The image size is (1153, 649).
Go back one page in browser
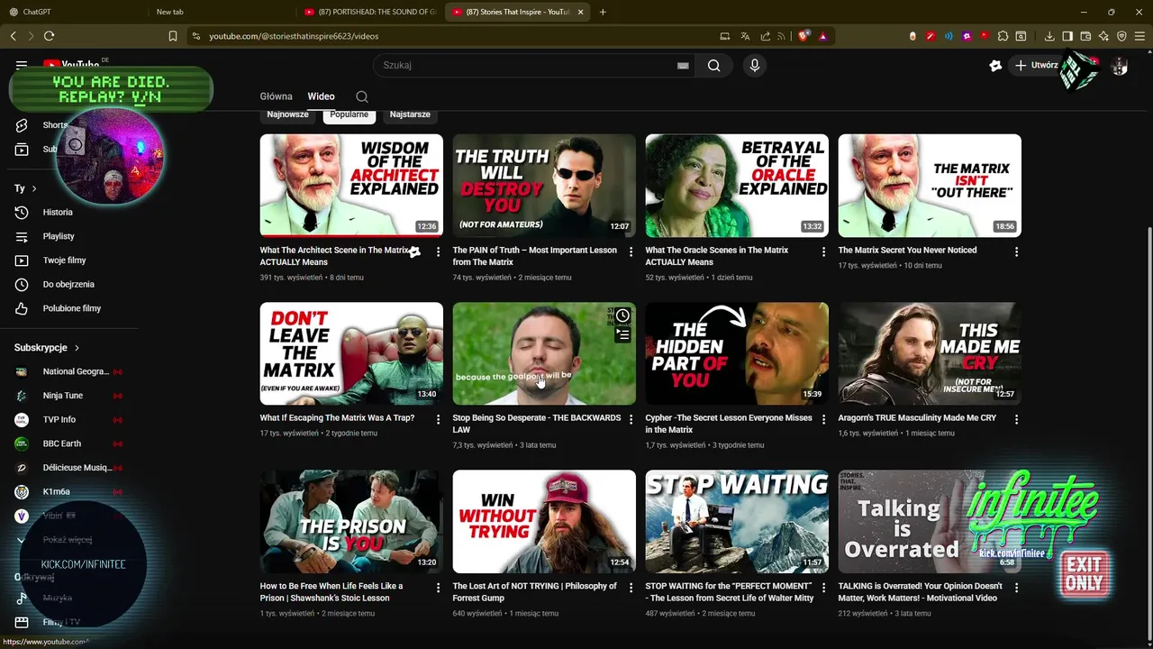[14, 36]
